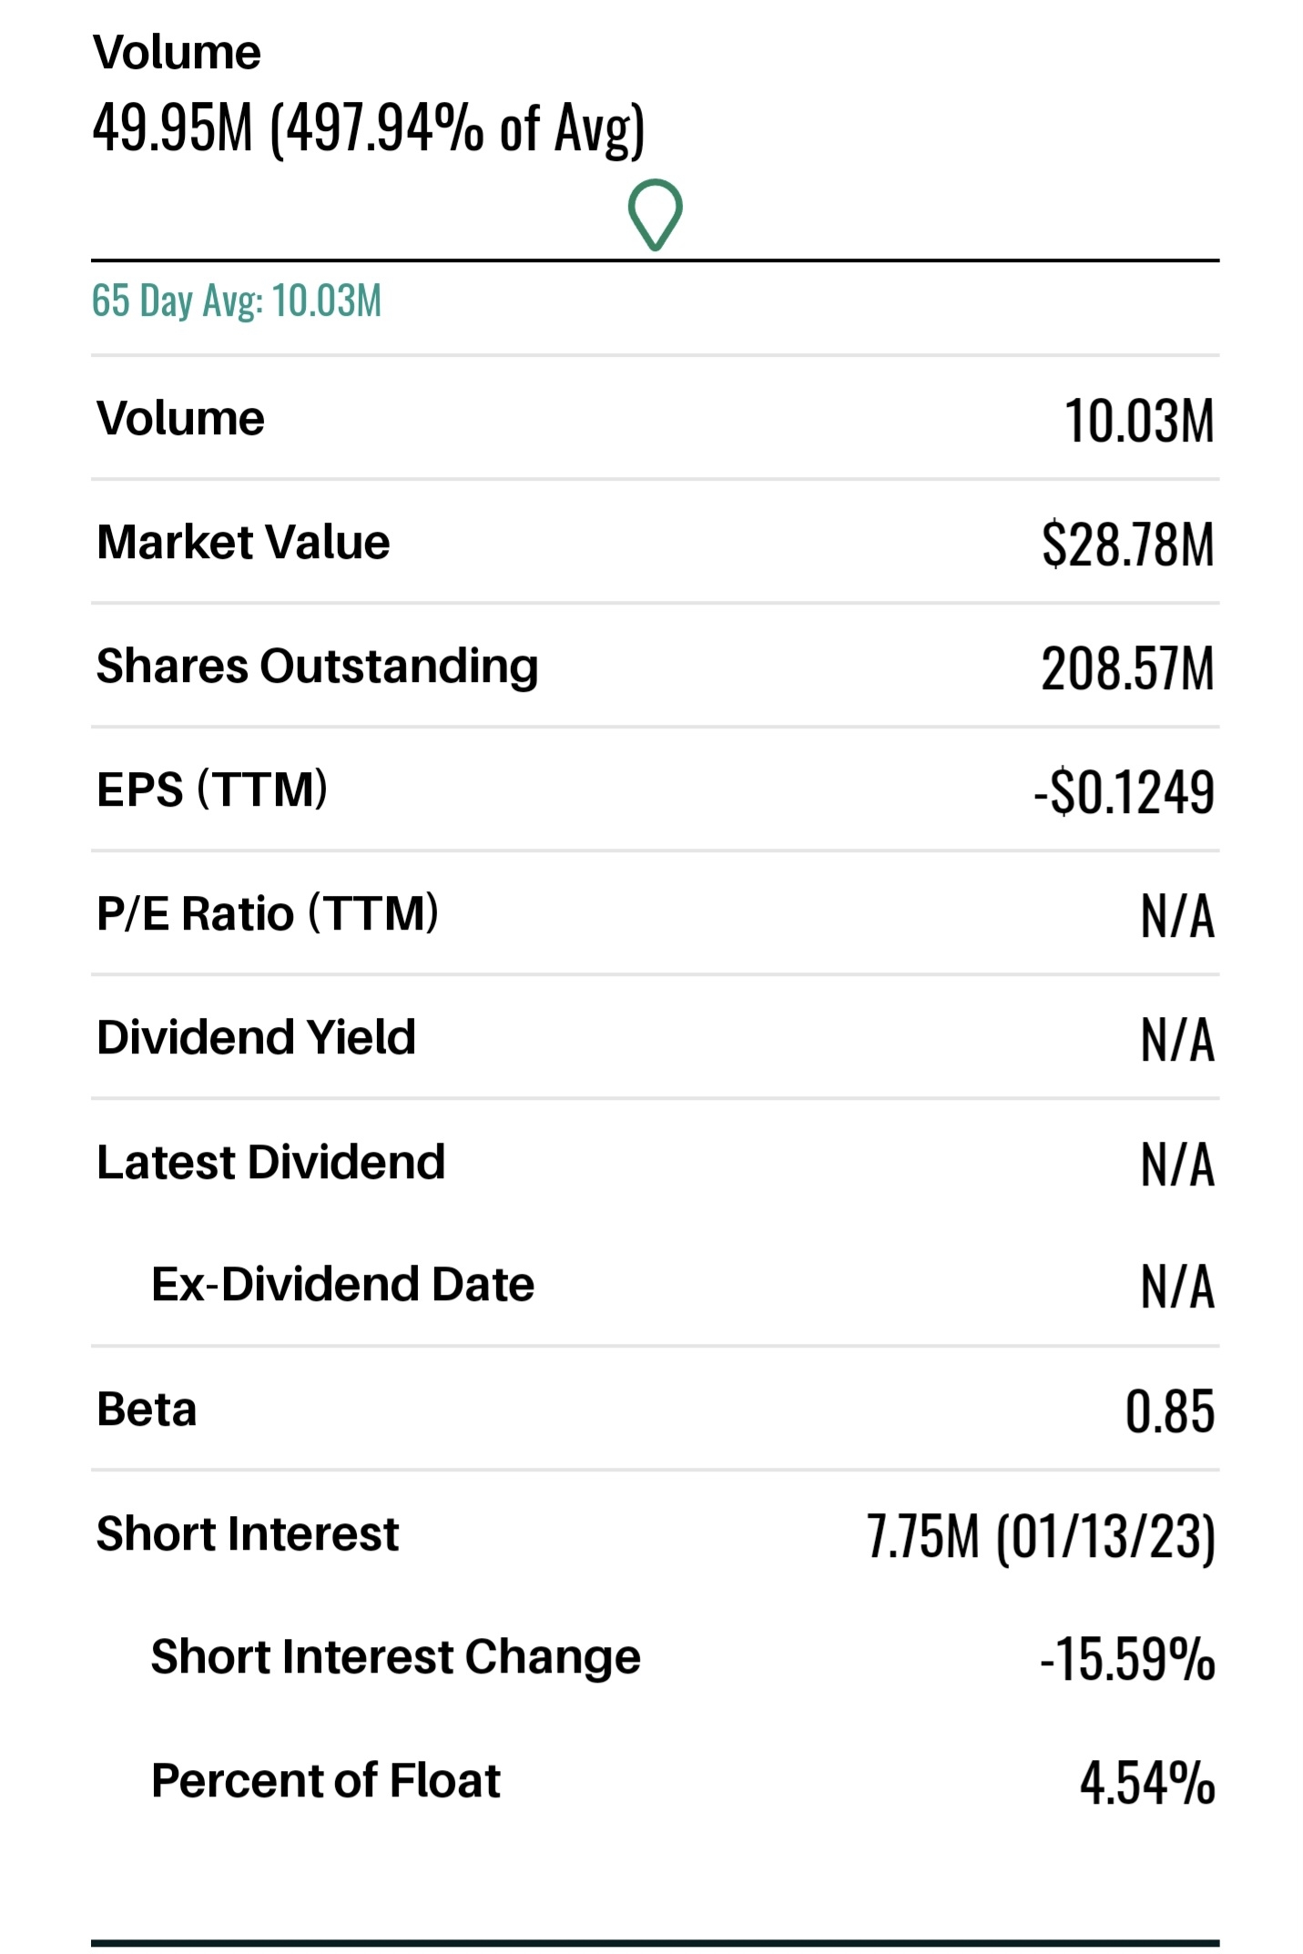
Task: Select the Shares Outstanding label
Action: click(317, 667)
